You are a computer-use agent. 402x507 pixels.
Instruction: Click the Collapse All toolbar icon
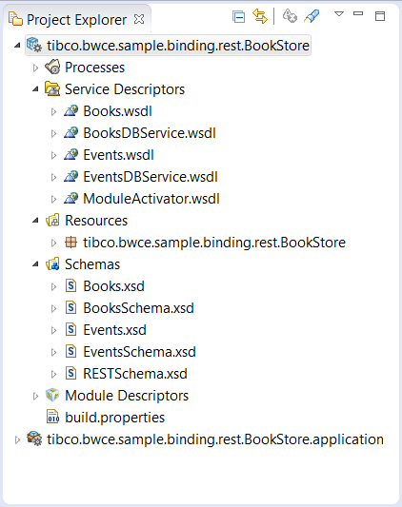click(x=239, y=17)
